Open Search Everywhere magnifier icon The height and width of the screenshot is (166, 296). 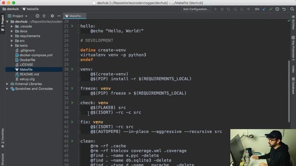point(292,9)
